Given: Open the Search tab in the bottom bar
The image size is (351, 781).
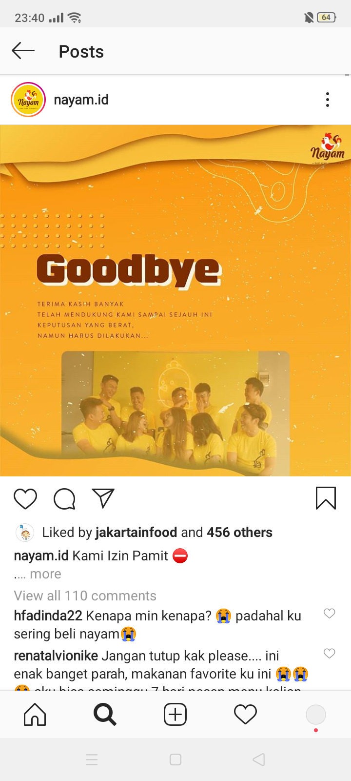Looking at the screenshot, I should click(105, 715).
